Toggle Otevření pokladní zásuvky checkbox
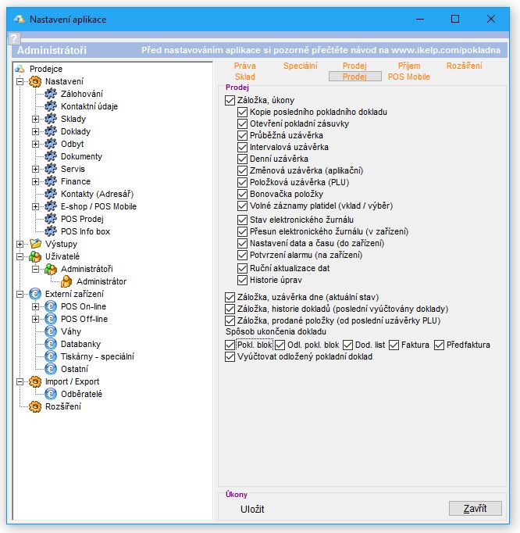The width and height of the screenshot is (520, 533). (242, 123)
